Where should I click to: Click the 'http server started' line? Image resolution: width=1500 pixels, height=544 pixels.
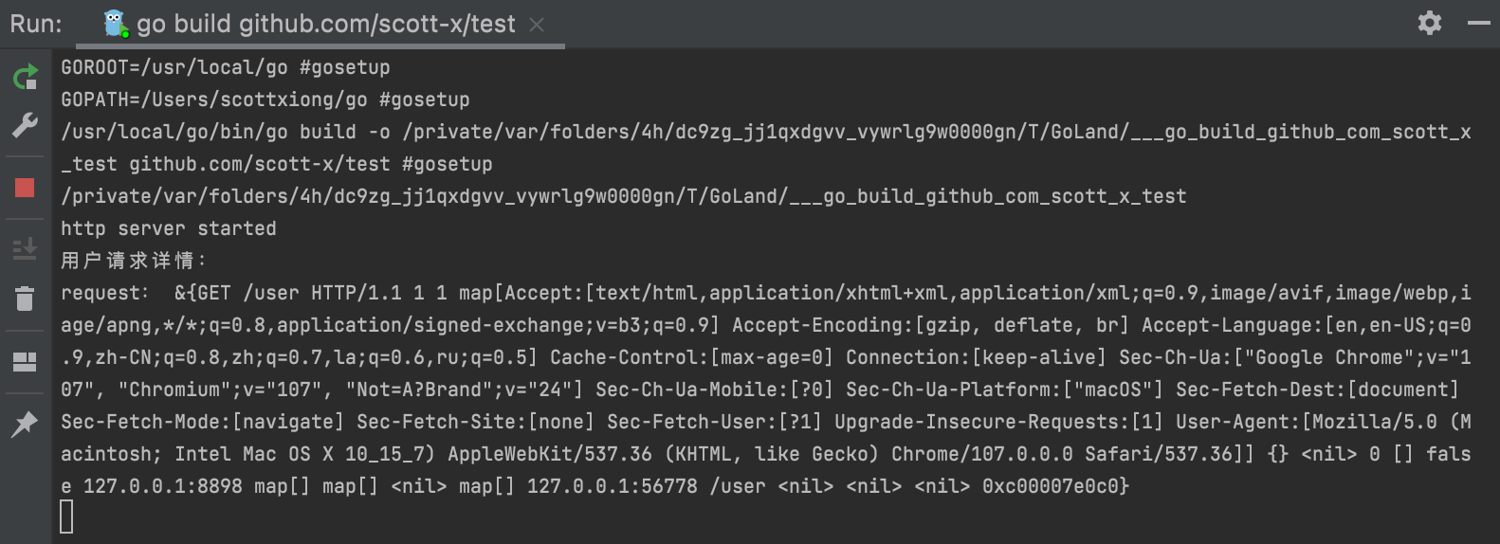(169, 228)
